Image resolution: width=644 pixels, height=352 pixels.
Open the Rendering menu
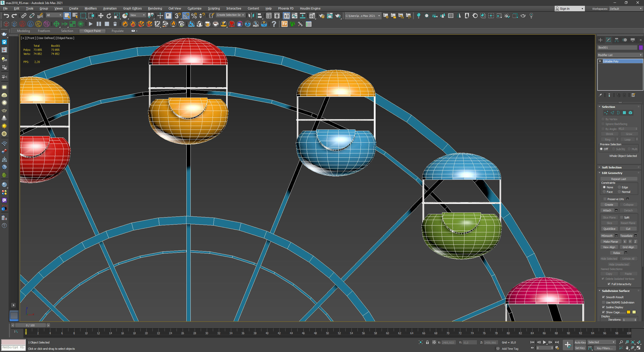[x=155, y=8]
